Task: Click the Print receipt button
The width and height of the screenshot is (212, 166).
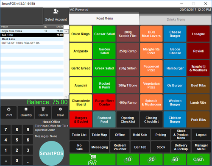Action: tap(9, 112)
